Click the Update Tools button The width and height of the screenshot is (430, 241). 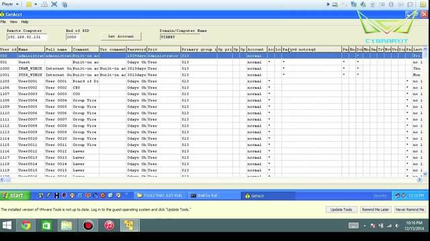click(x=341, y=210)
